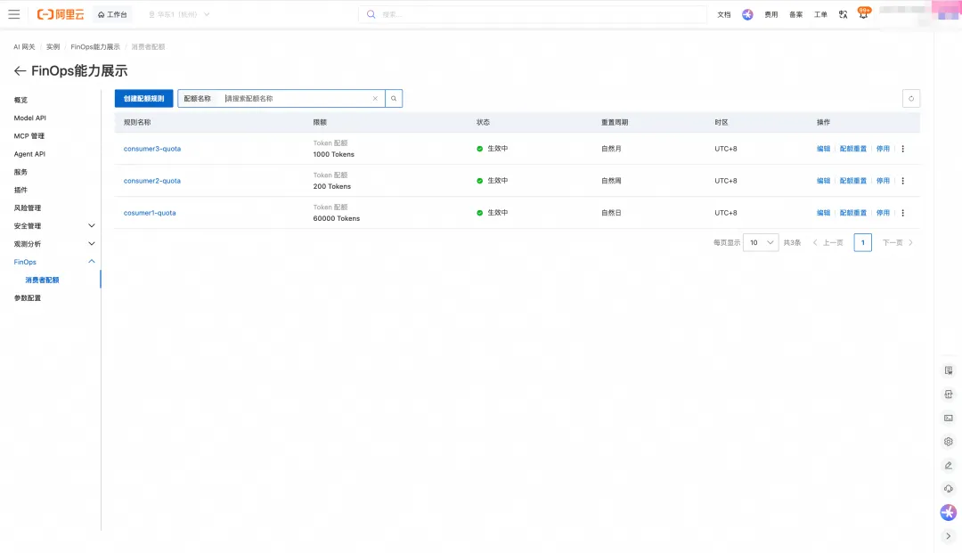Open the floating AI assistant button
Image resolution: width=962 pixels, height=553 pixels.
949,513
